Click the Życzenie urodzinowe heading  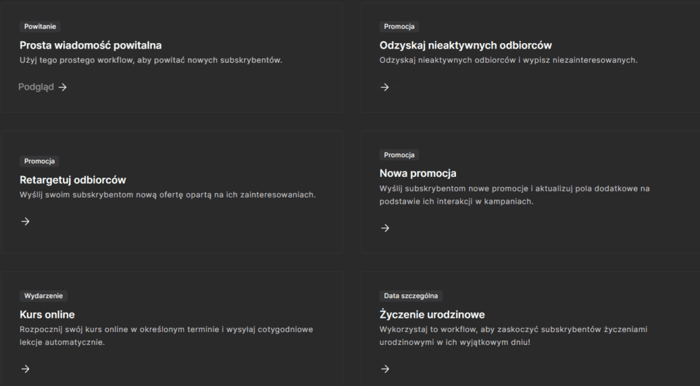click(x=432, y=314)
